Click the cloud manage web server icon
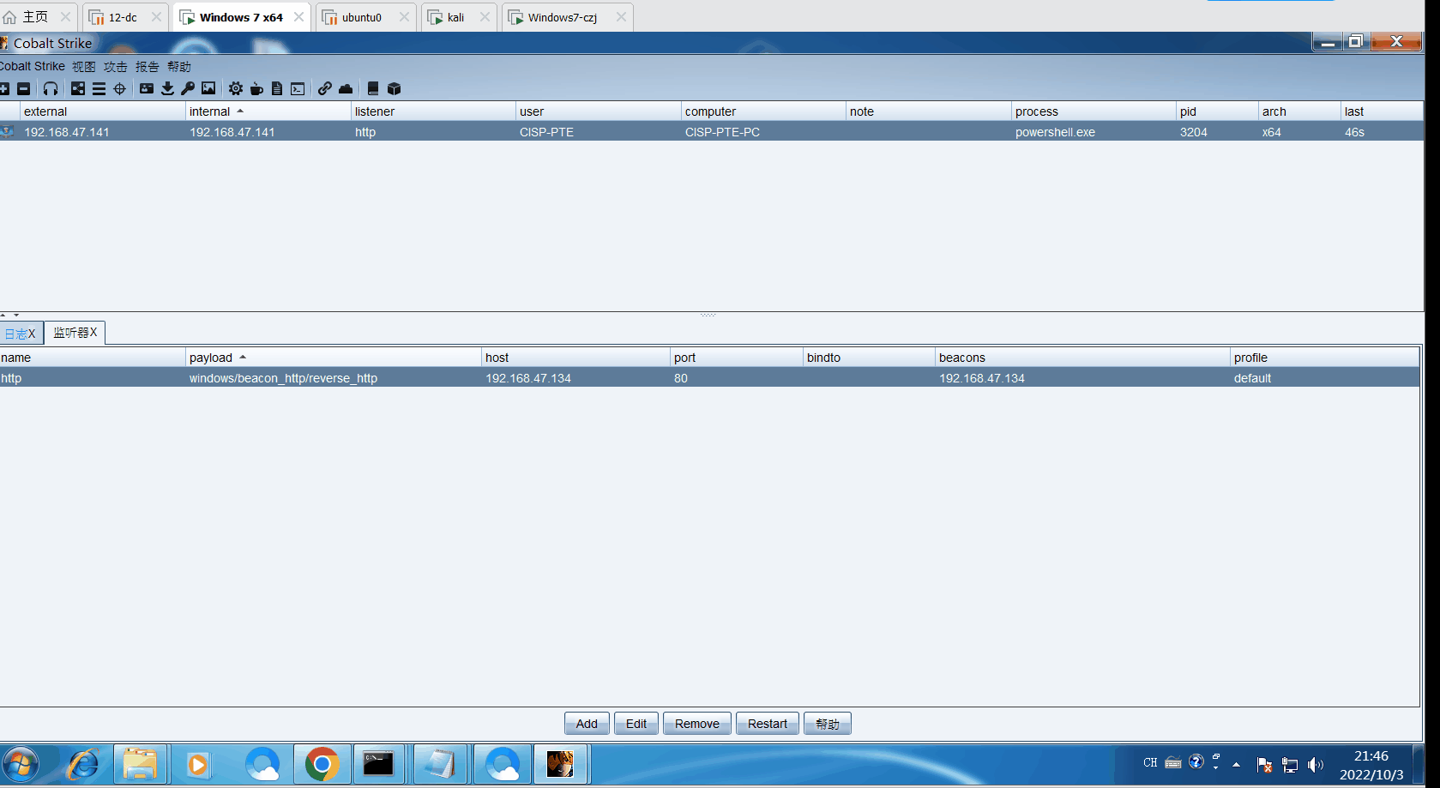 pos(346,88)
